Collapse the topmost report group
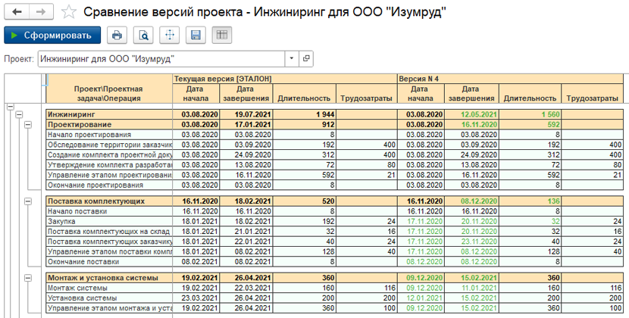Viewport: 629px width, 318px height. point(10,107)
